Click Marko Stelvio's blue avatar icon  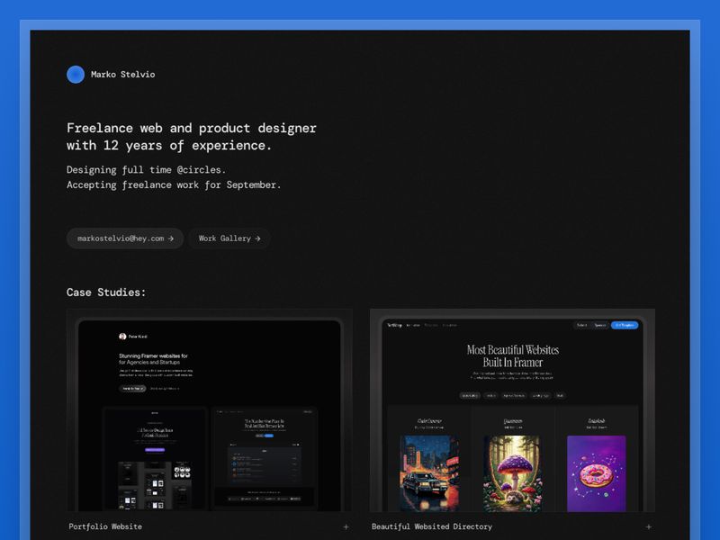point(76,75)
